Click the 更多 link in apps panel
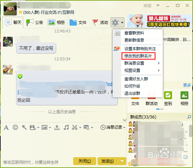Viewport: 193px width, 168px height. [x=187, y=85]
